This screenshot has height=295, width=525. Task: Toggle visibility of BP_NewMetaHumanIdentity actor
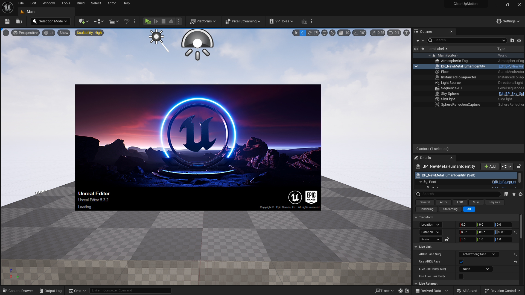(416, 66)
